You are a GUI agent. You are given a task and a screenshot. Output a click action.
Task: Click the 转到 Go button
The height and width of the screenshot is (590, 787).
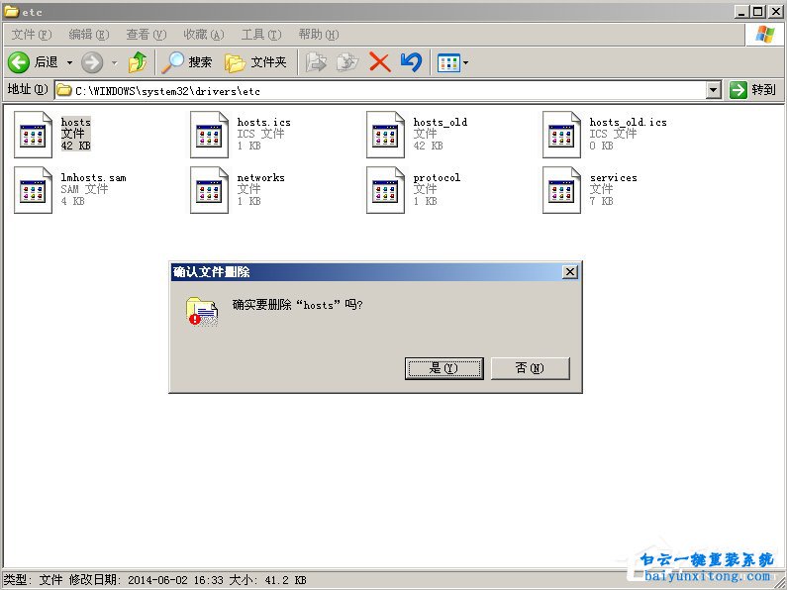[x=753, y=90]
